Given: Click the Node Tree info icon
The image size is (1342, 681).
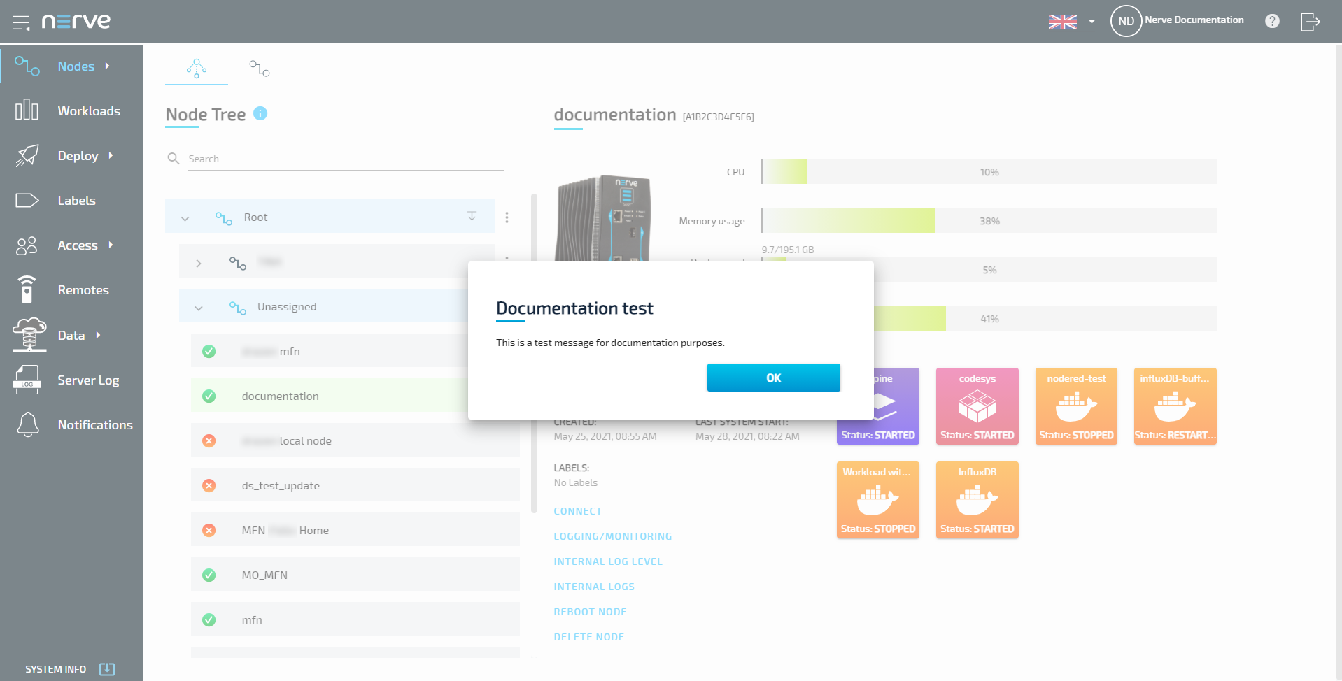Looking at the screenshot, I should pyautogui.click(x=260, y=113).
